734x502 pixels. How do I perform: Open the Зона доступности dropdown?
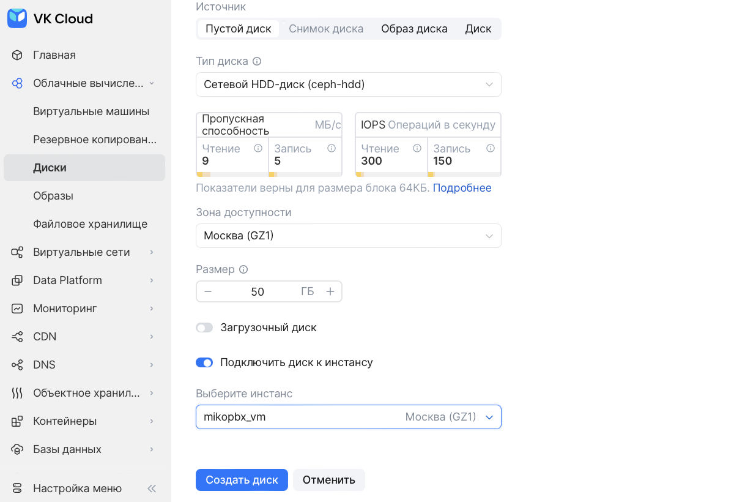click(348, 236)
